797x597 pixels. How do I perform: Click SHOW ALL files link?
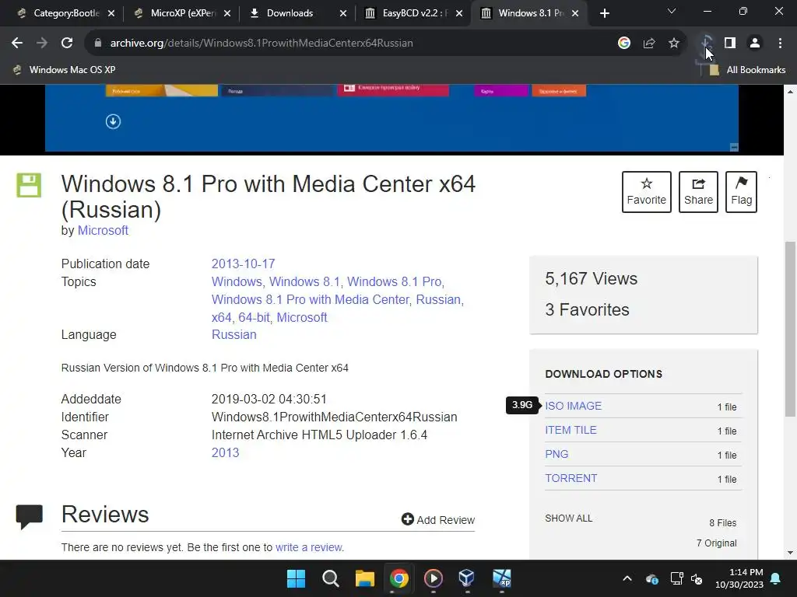(x=569, y=518)
